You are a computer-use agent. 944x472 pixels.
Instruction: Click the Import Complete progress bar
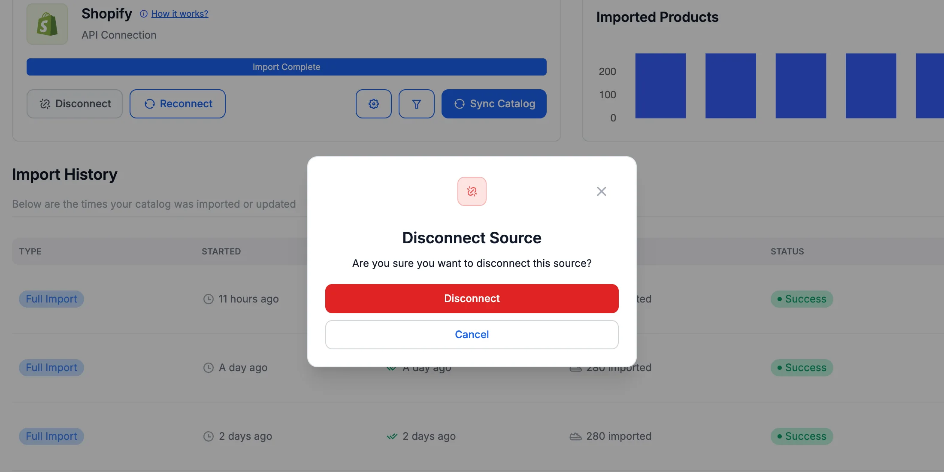[x=287, y=67]
